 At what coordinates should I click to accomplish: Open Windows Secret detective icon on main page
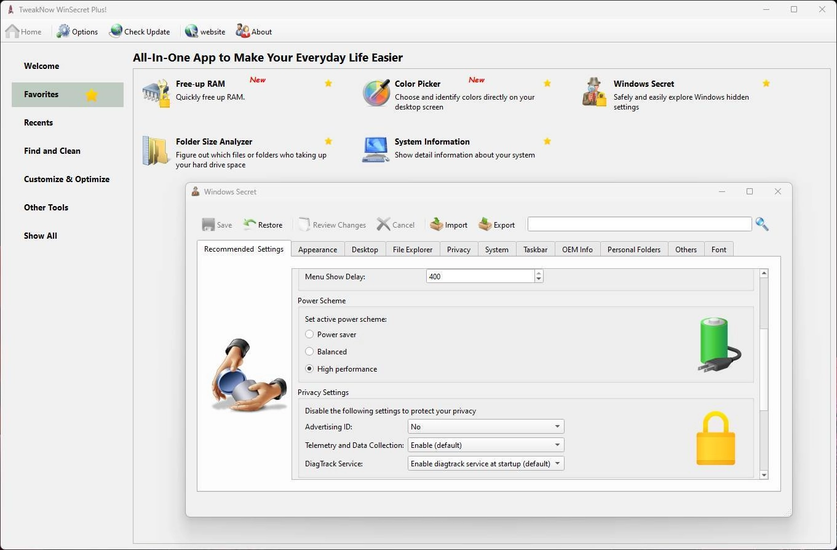click(x=594, y=92)
